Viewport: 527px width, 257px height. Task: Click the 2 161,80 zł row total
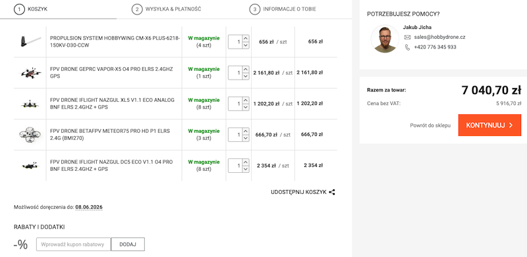[x=310, y=73]
